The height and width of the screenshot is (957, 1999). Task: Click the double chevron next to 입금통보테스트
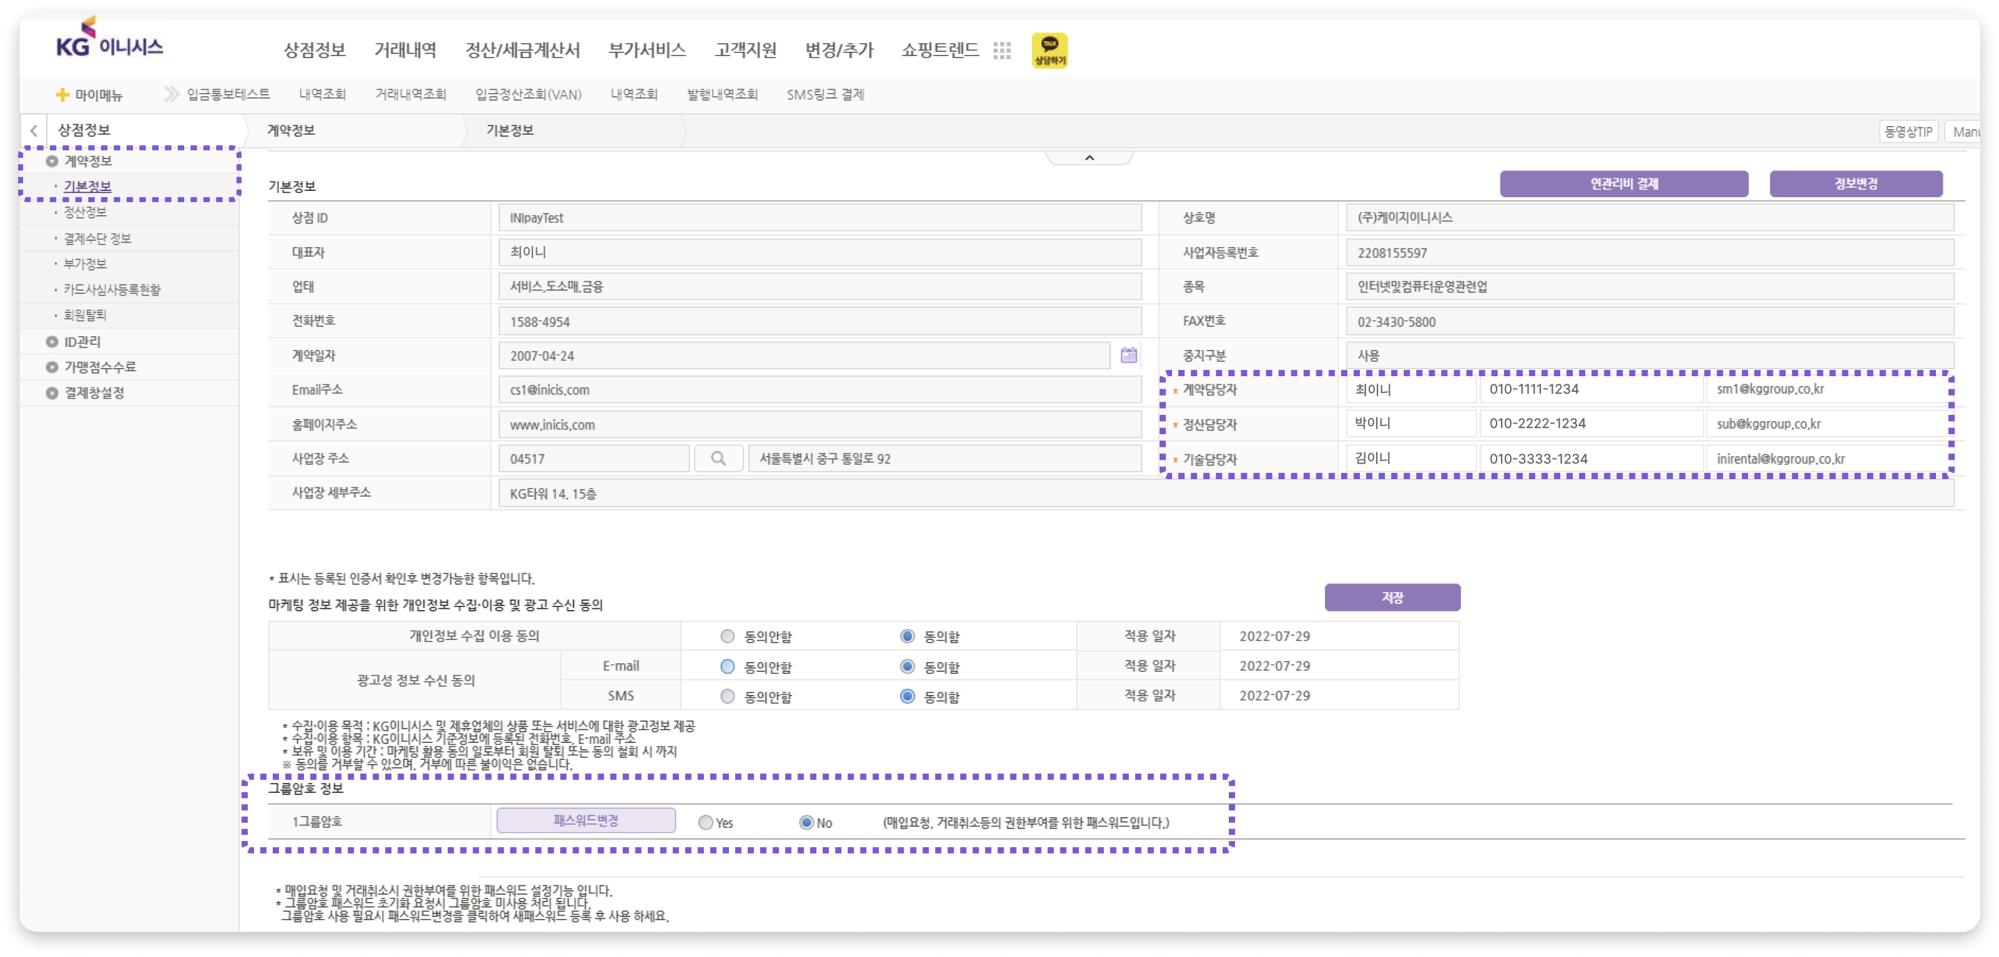pyautogui.click(x=172, y=94)
